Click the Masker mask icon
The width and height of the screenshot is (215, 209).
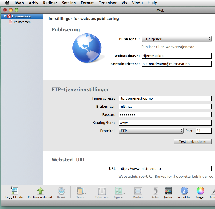(x=138, y=191)
